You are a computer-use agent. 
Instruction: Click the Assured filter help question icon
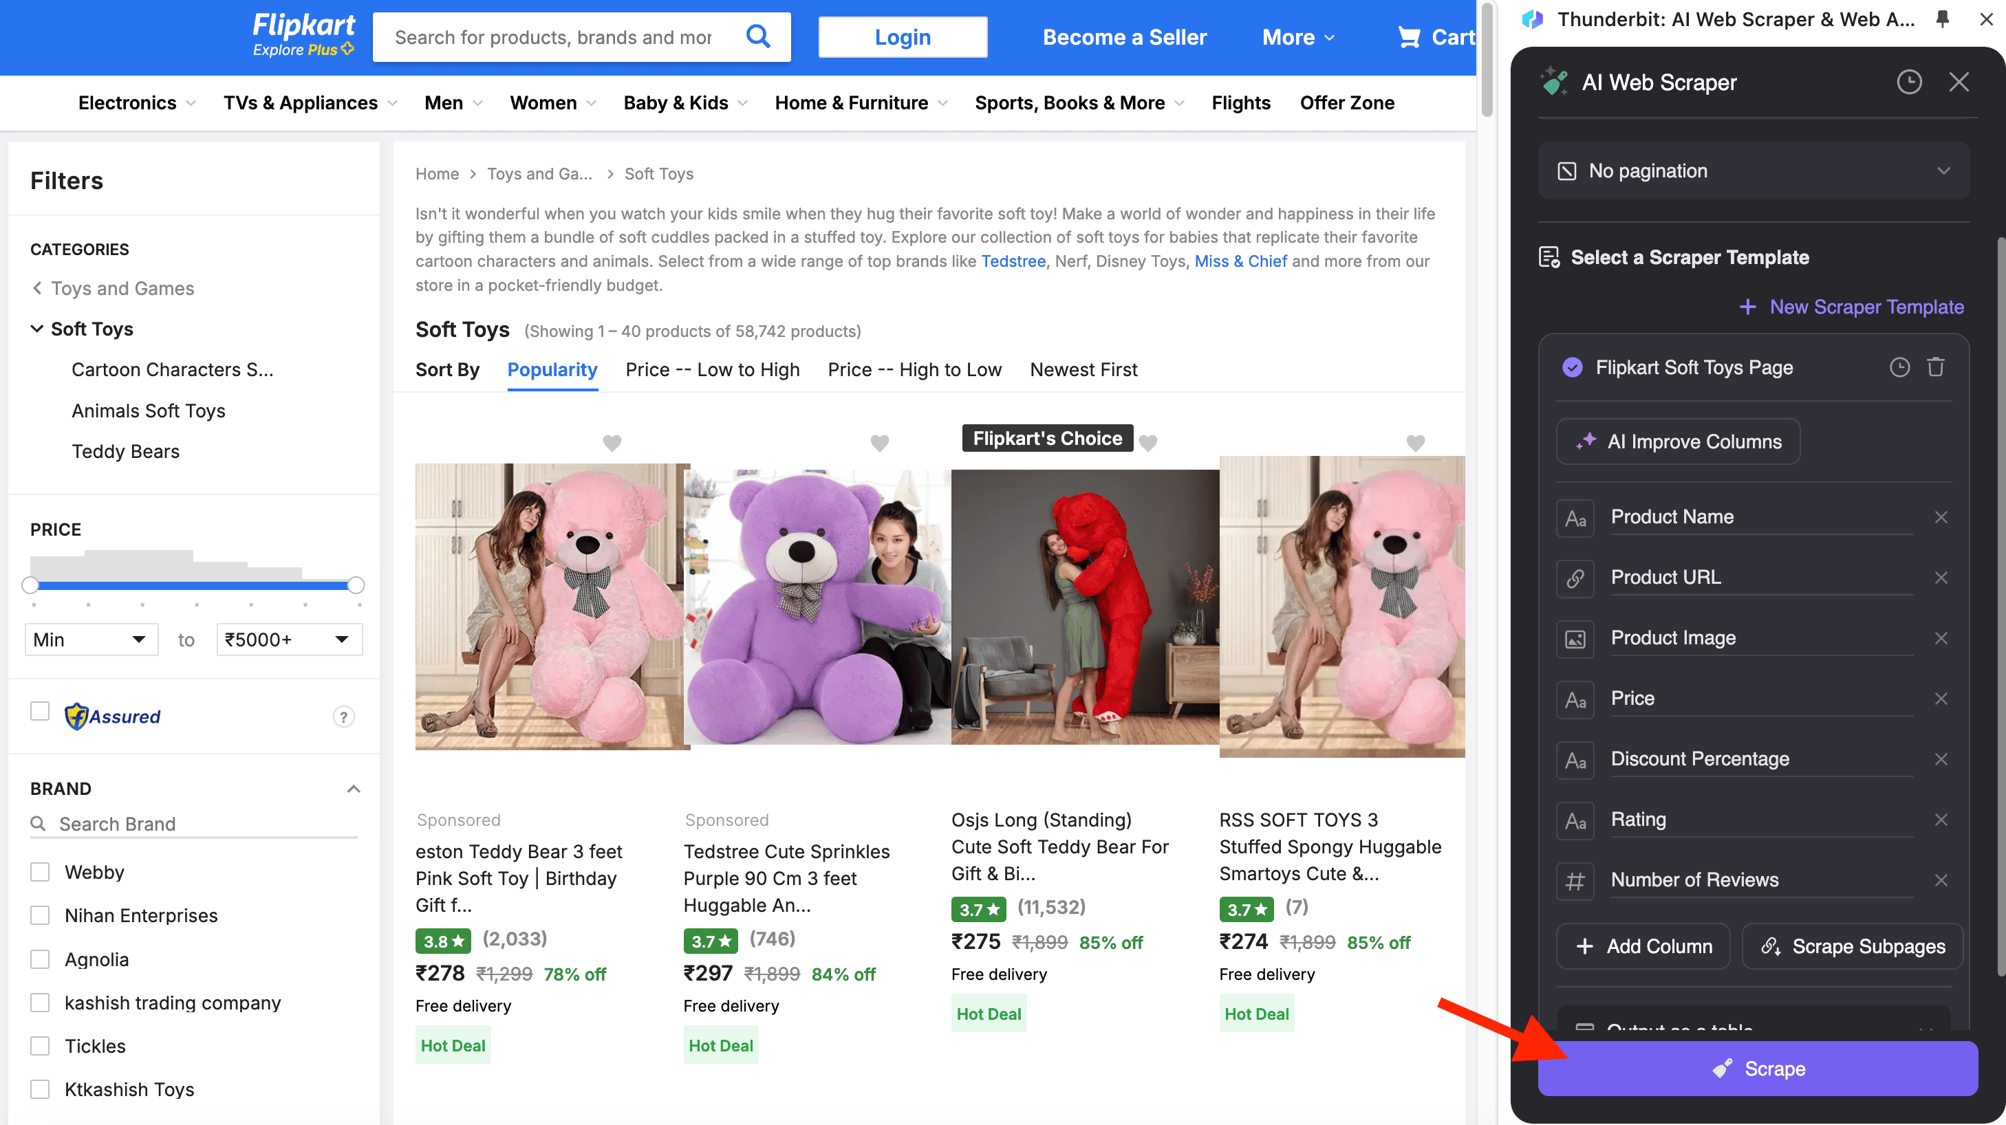[x=343, y=717]
